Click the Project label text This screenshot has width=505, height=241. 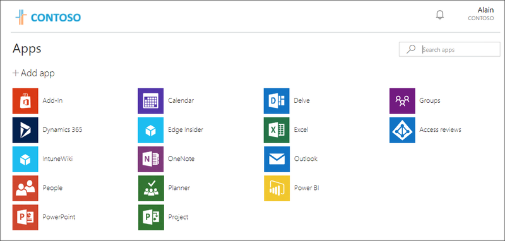click(x=179, y=217)
